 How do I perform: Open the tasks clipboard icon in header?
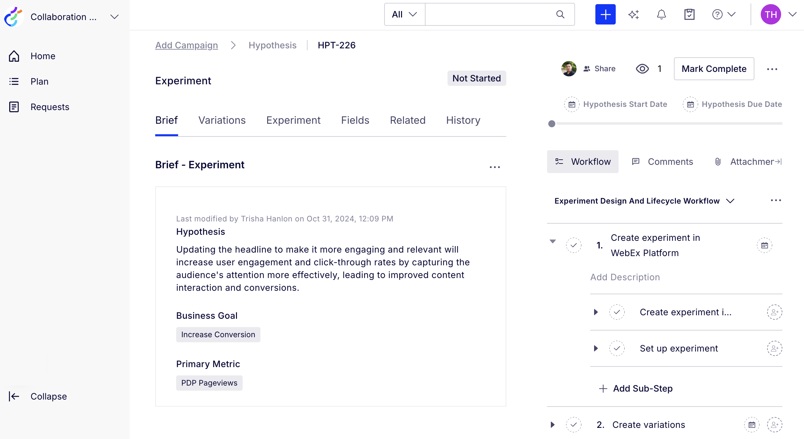[x=689, y=14]
